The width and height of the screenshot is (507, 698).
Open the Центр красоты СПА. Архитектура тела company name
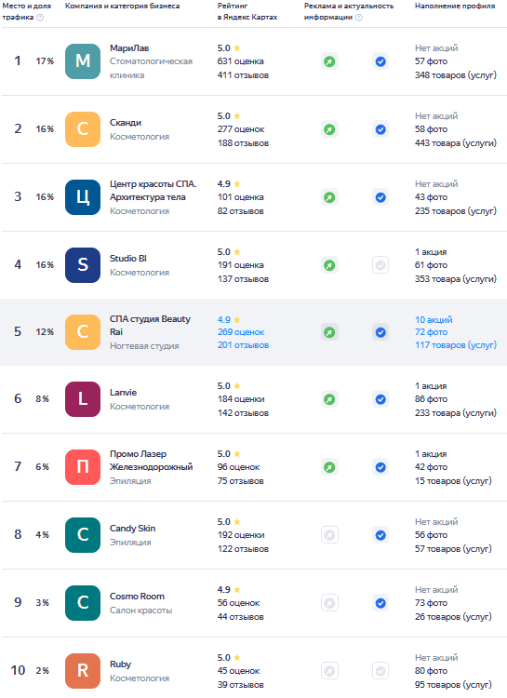[153, 191]
